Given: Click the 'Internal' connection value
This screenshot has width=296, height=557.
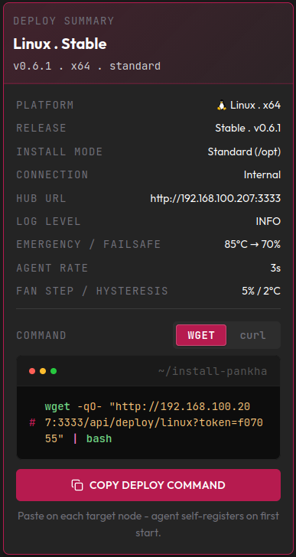Looking at the screenshot, I should (262, 174).
